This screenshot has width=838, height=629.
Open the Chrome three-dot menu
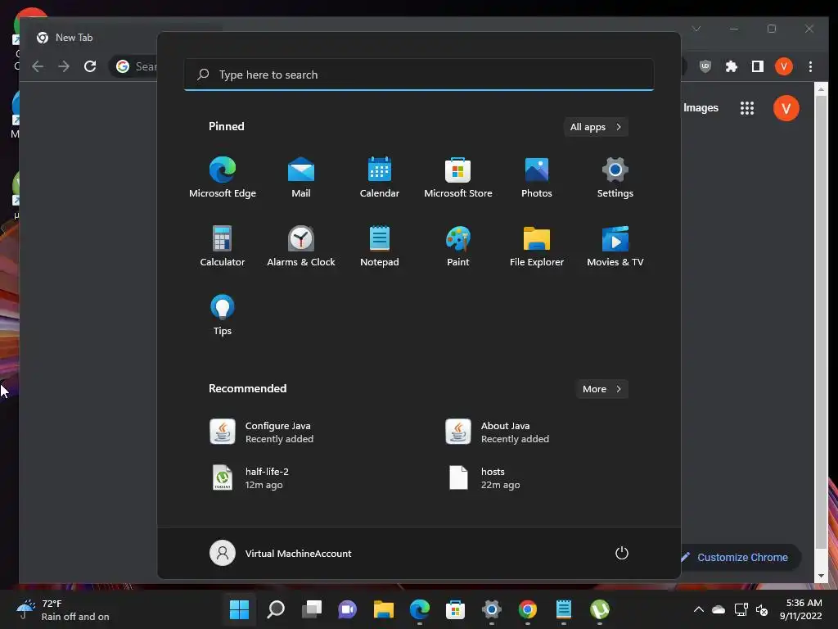click(x=811, y=66)
